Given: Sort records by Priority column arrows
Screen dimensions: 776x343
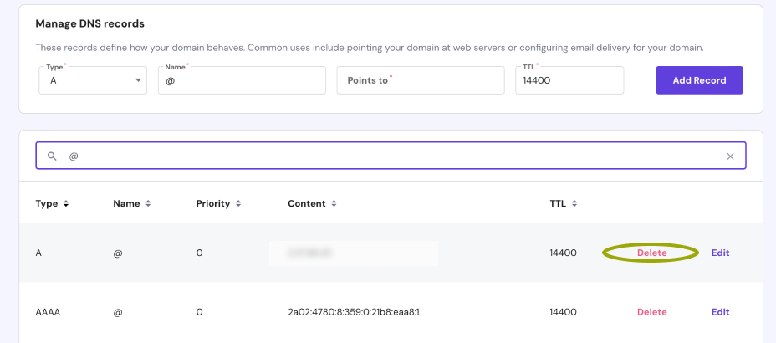Looking at the screenshot, I should pos(238,203).
